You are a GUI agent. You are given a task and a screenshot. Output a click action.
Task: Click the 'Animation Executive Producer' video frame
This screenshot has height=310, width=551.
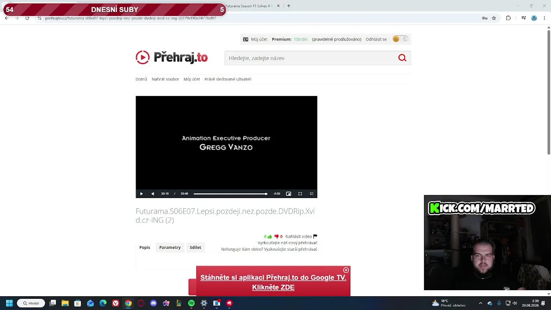(x=226, y=143)
